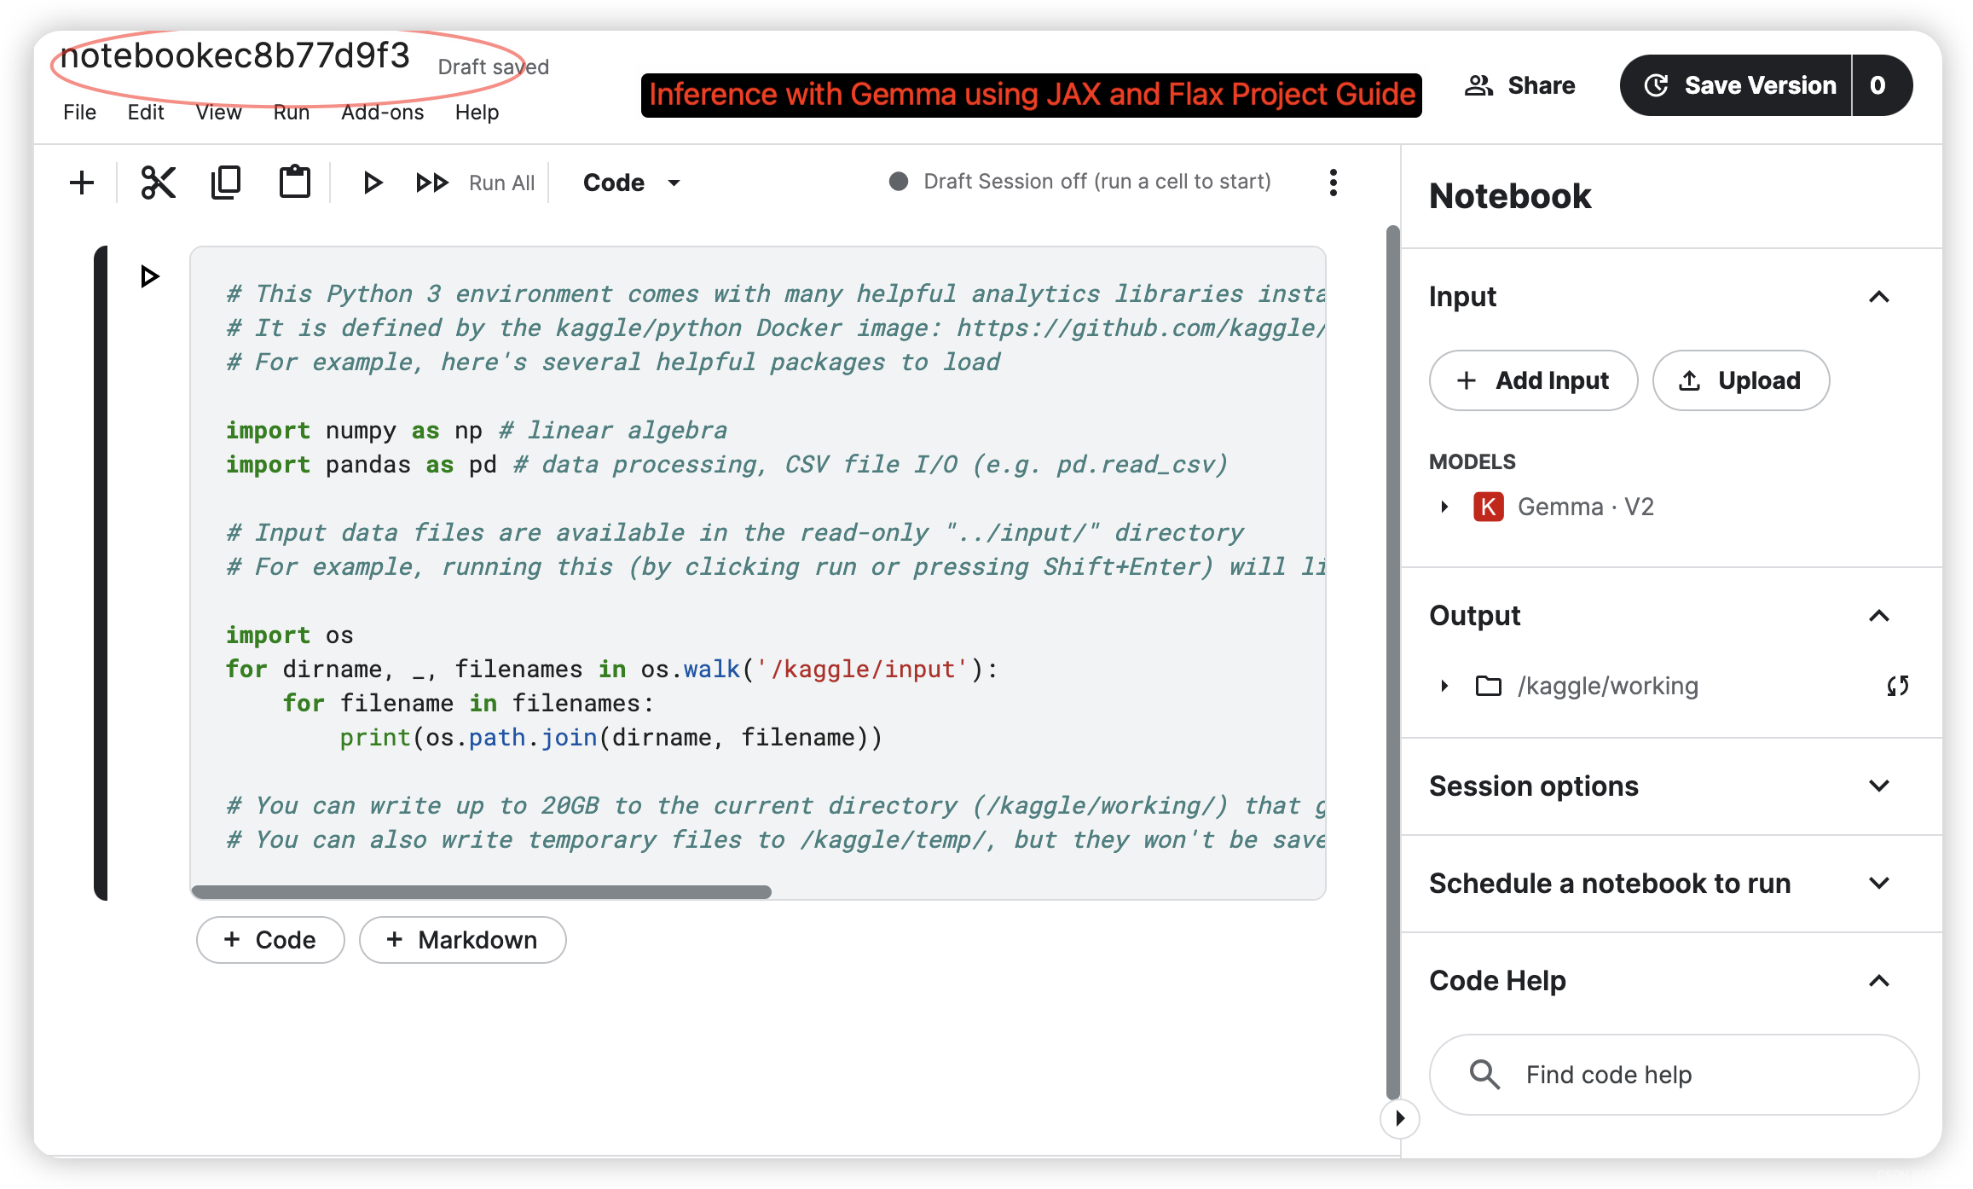The image size is (1973, 1189).
Task: Collapse the sidebar with arrow button
Action: coord(1400,1118)
